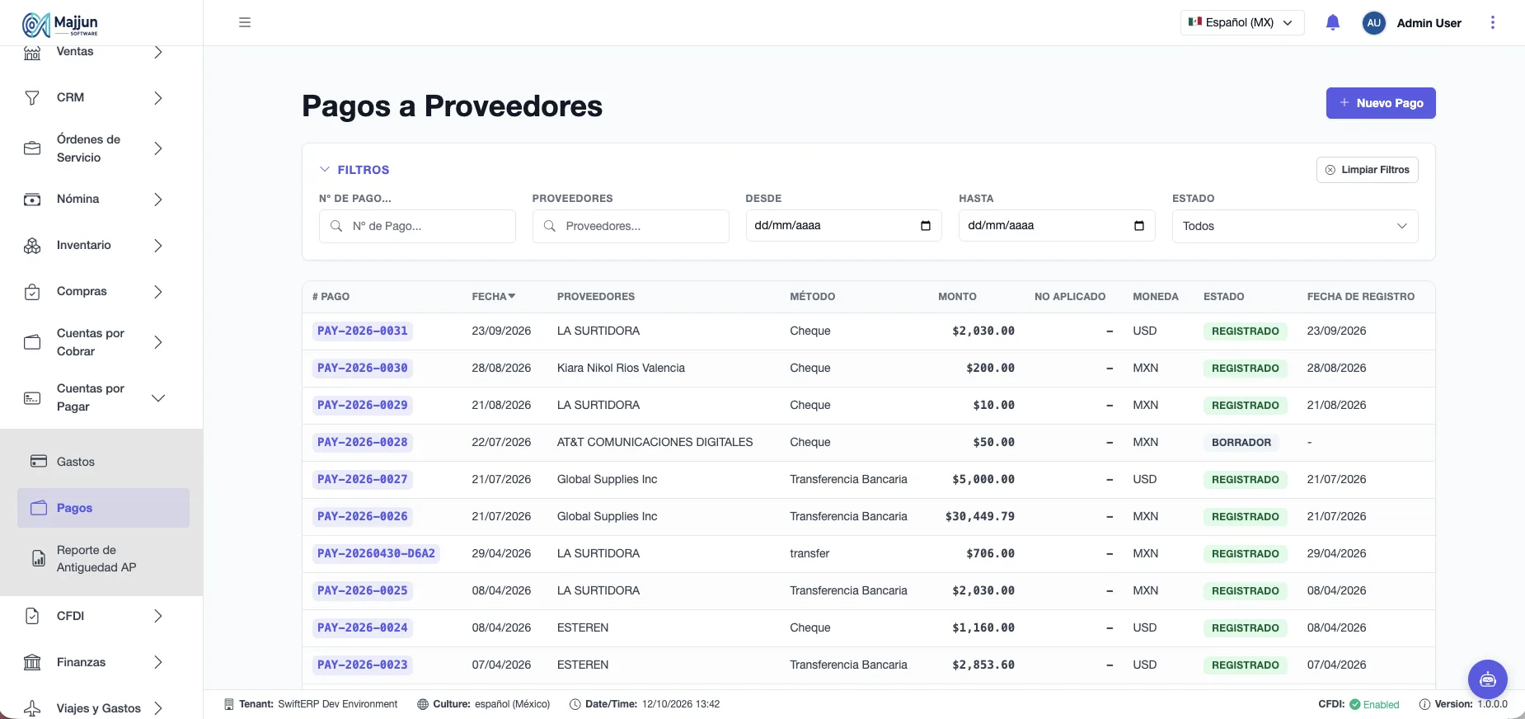Click the CRM funnel icon

click(32, 98)
